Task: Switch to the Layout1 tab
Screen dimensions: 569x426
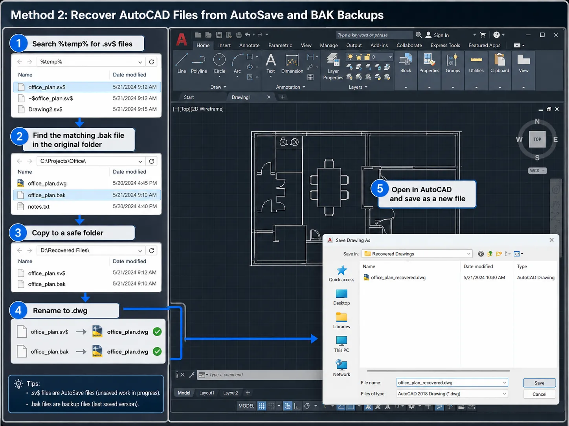Action: 207,393
